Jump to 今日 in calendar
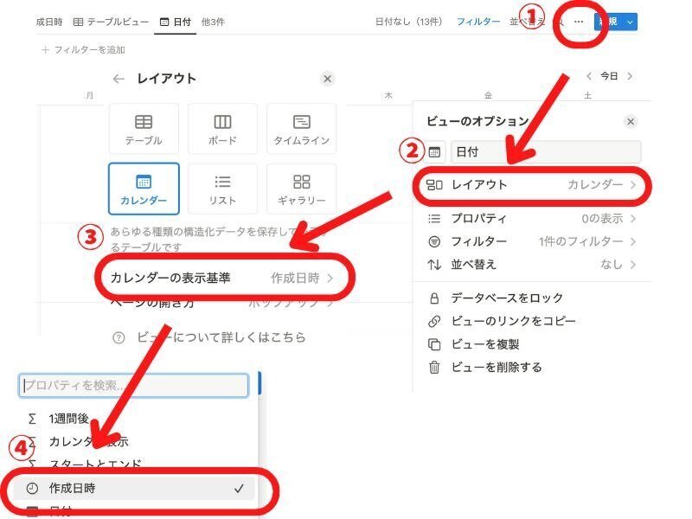692x519 pixels. click(x=609, y=76)
